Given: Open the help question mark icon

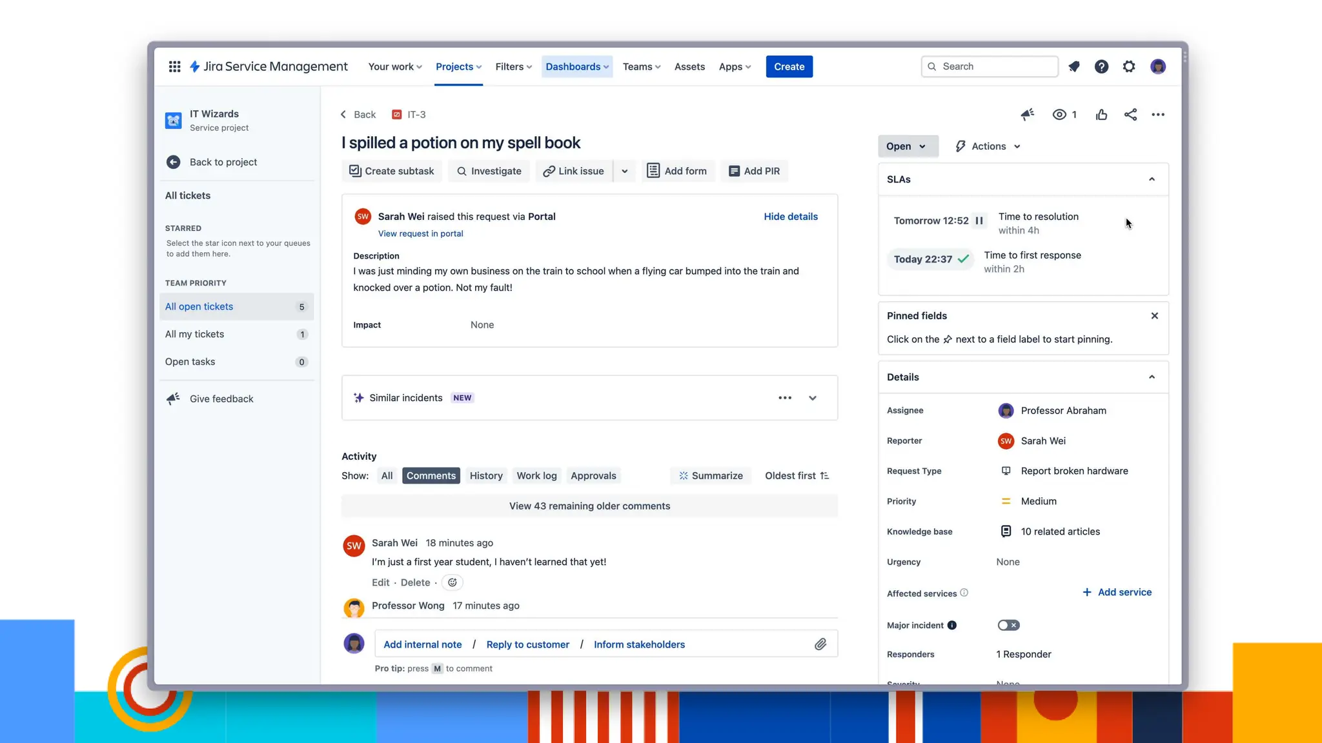Looking at the screenshot, I should point(1101,66).
